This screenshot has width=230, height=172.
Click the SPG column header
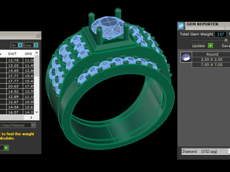28,54
